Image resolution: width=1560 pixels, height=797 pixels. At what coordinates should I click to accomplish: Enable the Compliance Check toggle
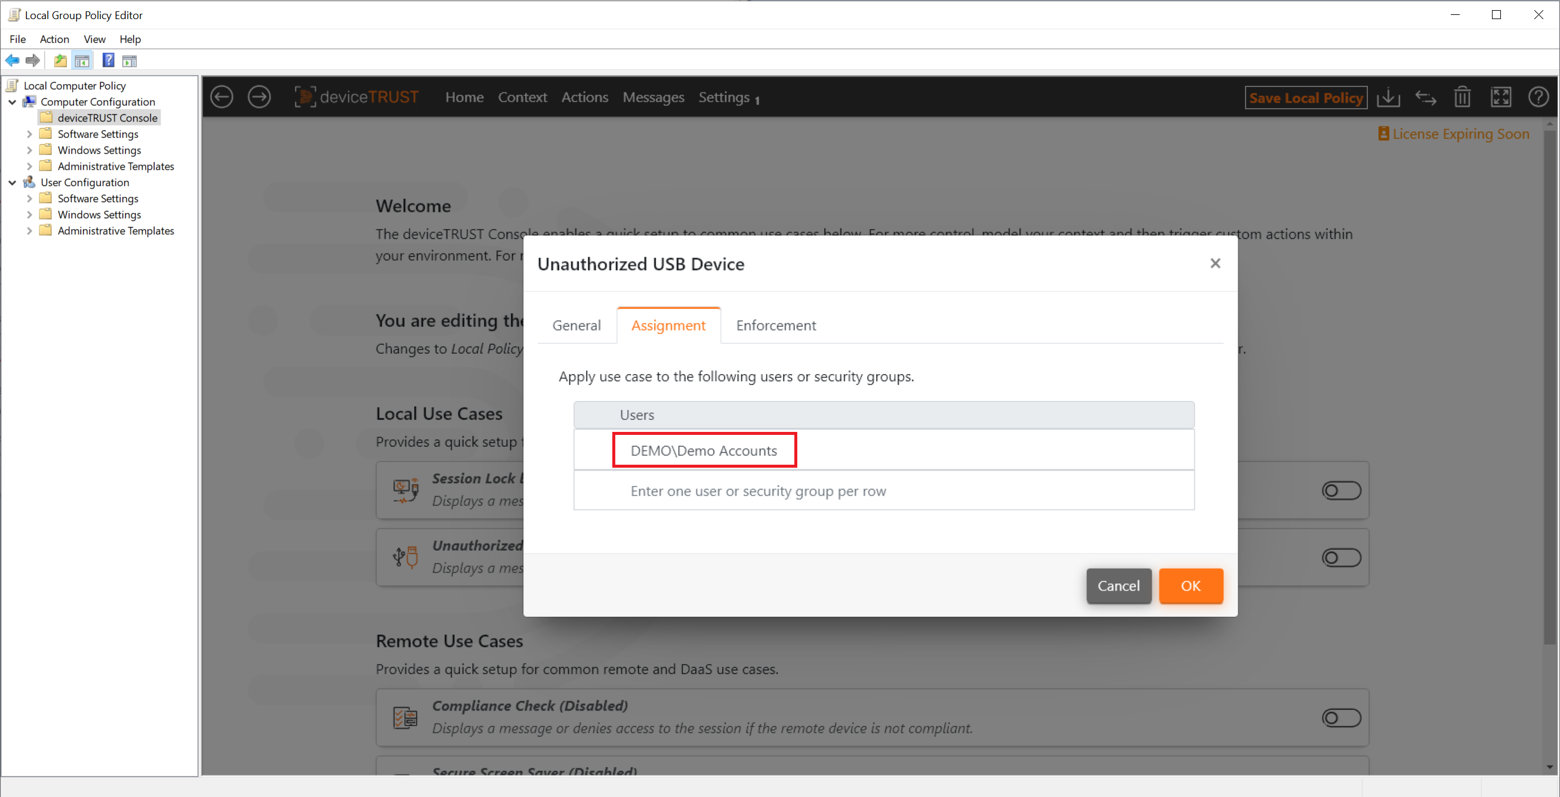click(1341, 718)
